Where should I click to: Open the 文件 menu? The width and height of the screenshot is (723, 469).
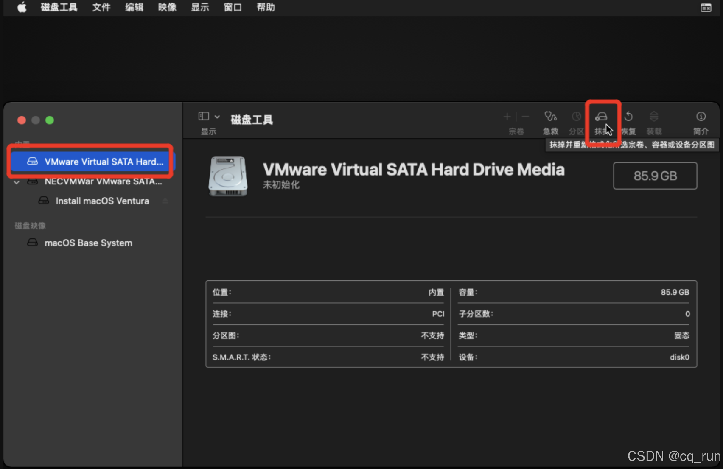[x=101, y=7]
